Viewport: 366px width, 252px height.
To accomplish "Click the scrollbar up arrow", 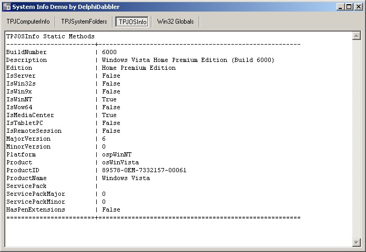I will point(356,36).
